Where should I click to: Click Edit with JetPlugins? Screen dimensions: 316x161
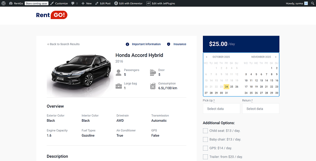click(x=161, y=3)
